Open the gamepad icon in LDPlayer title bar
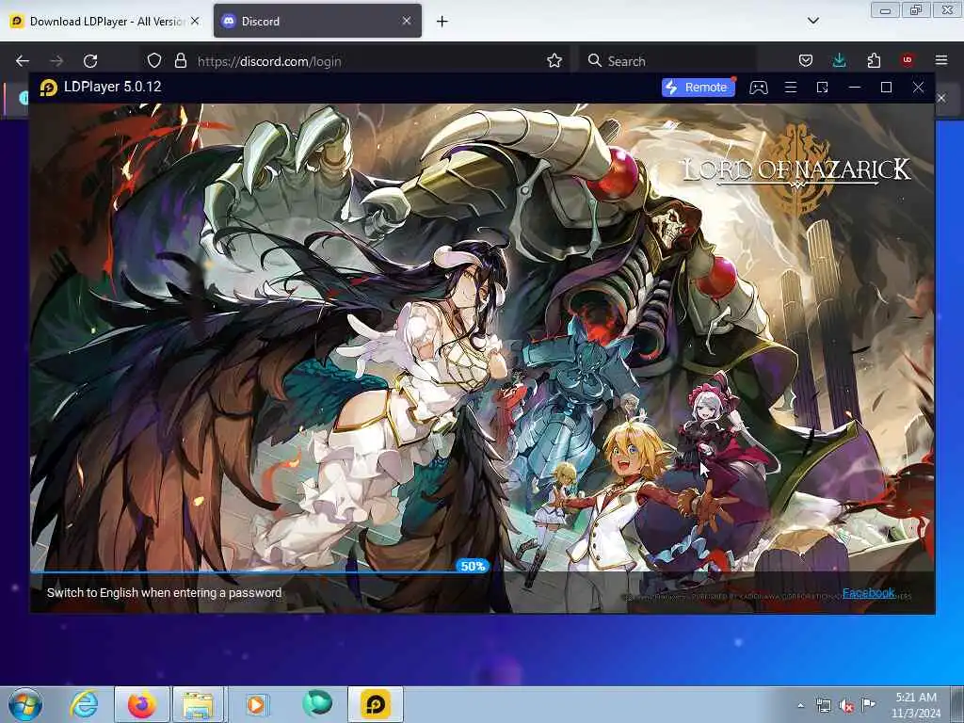Image resolution: width=964 pixels, height=723 pixels. (x=759, y=88)
